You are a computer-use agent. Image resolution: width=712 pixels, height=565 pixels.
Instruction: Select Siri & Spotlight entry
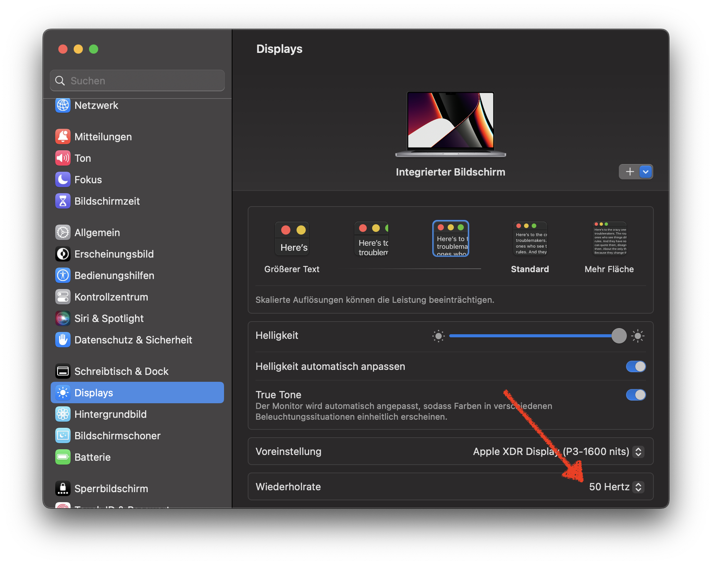[x=137, y=318]
